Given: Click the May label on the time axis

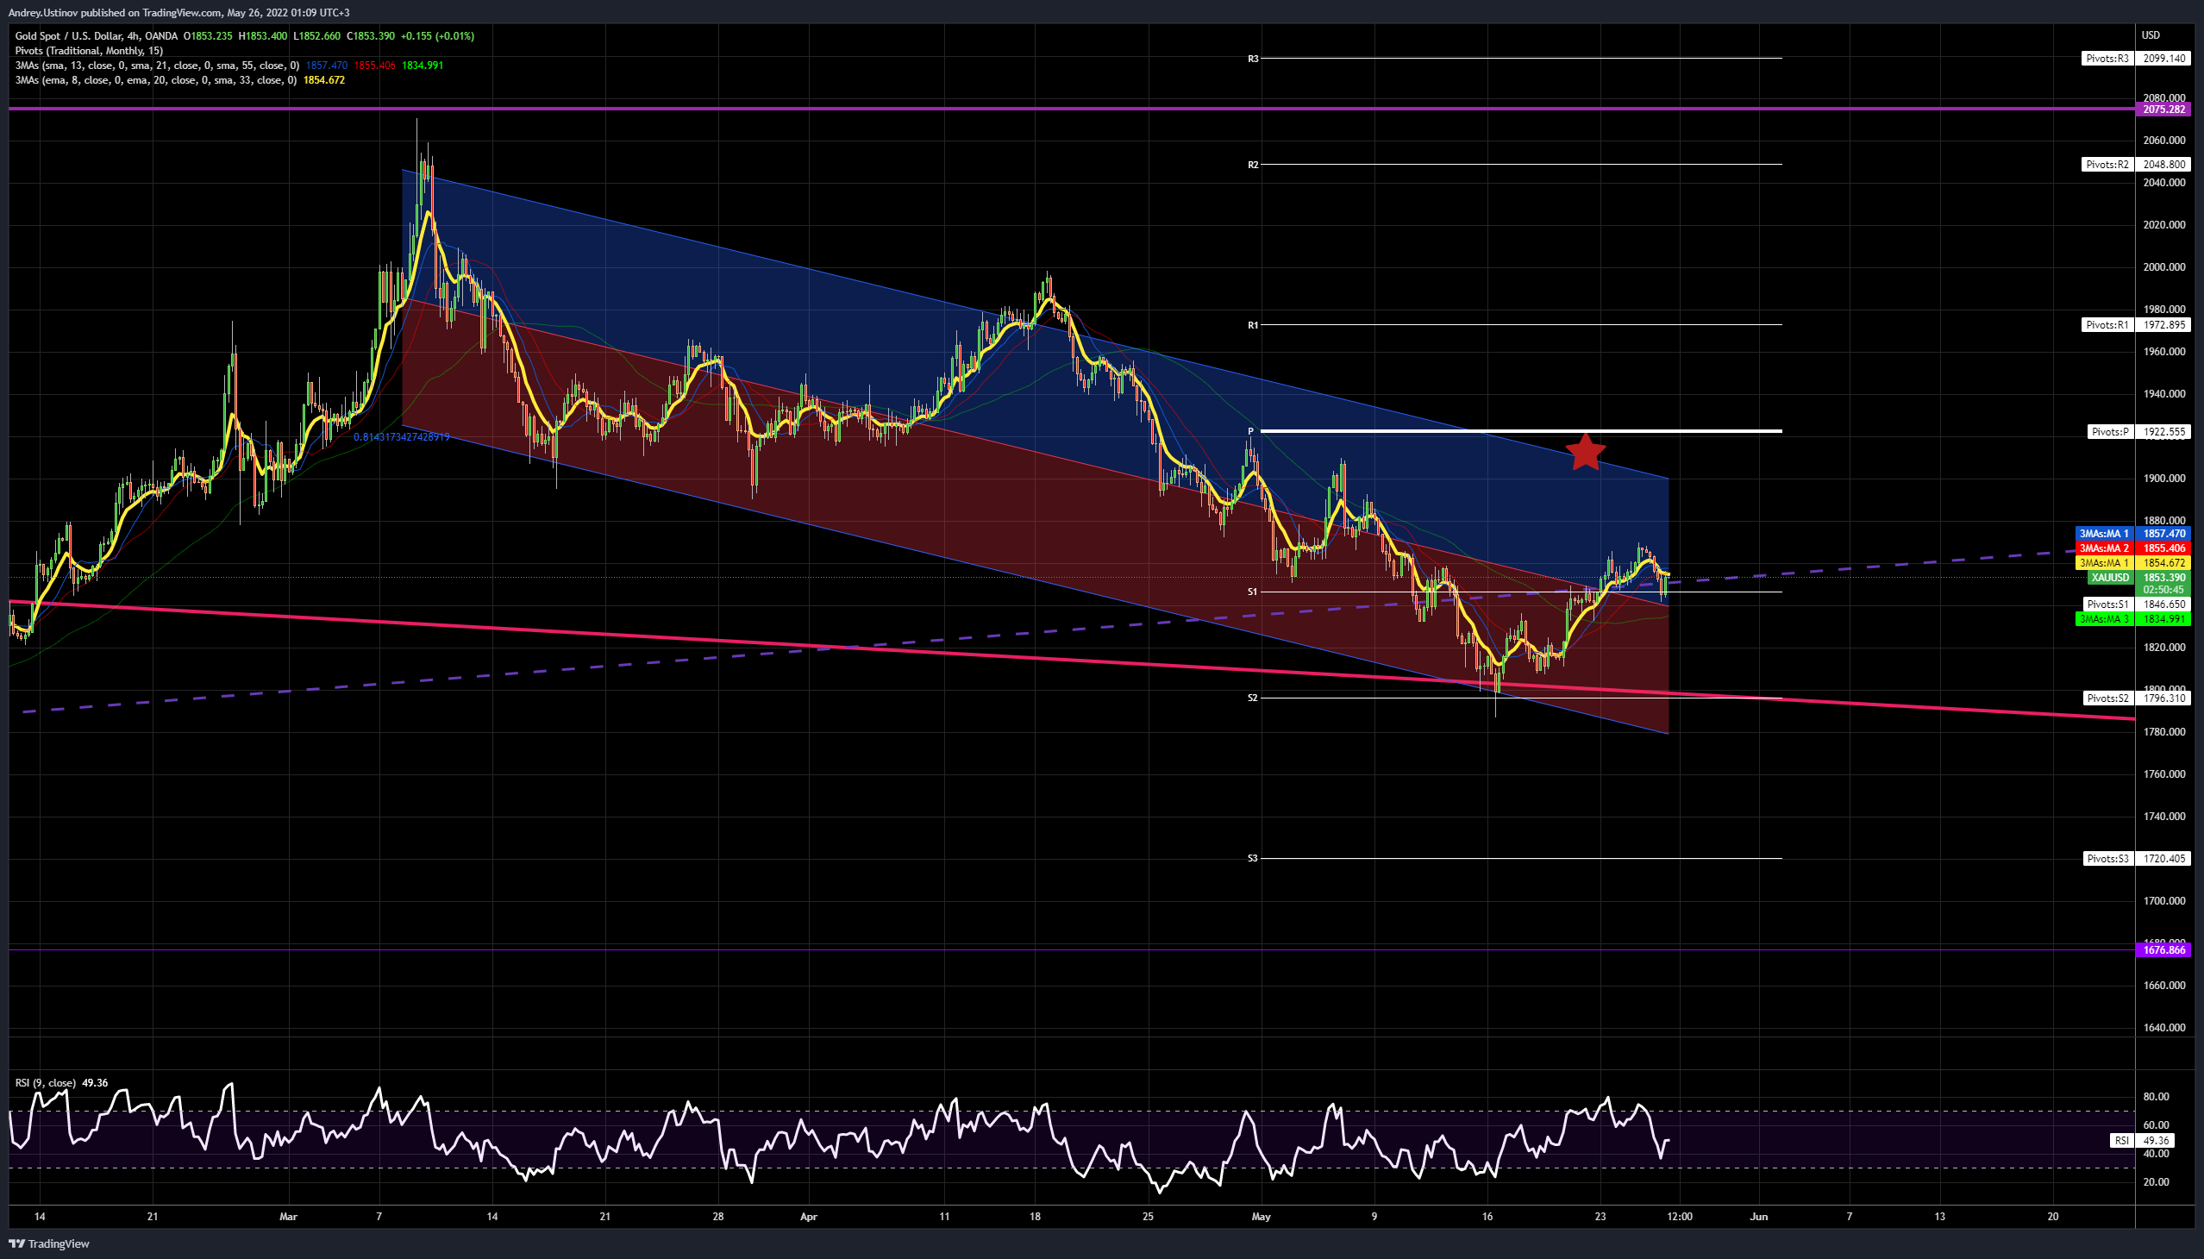Looking at the screenshot, I should (1262, 1217).
